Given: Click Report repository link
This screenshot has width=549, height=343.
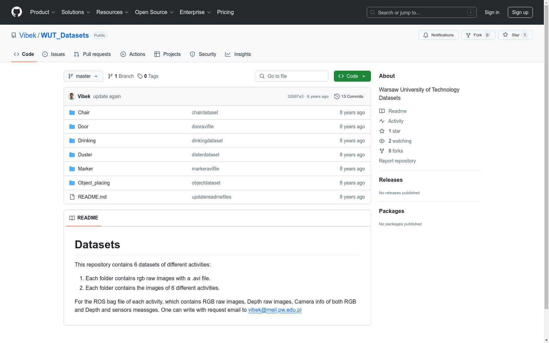Looking at the screenshot, I should coord(397,161).
